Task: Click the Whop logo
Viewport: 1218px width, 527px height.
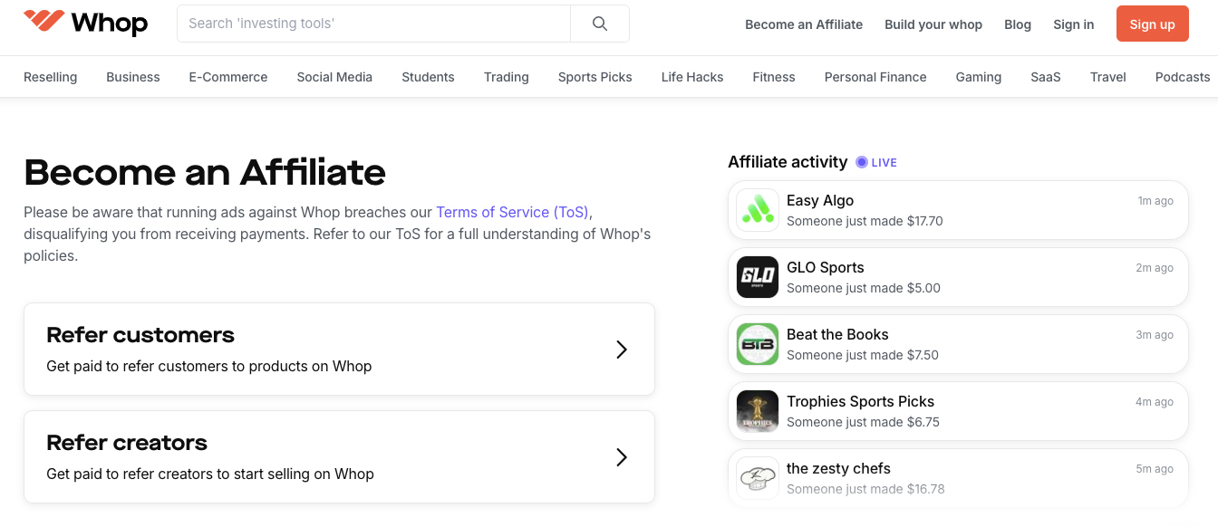Action: (84, 24)
